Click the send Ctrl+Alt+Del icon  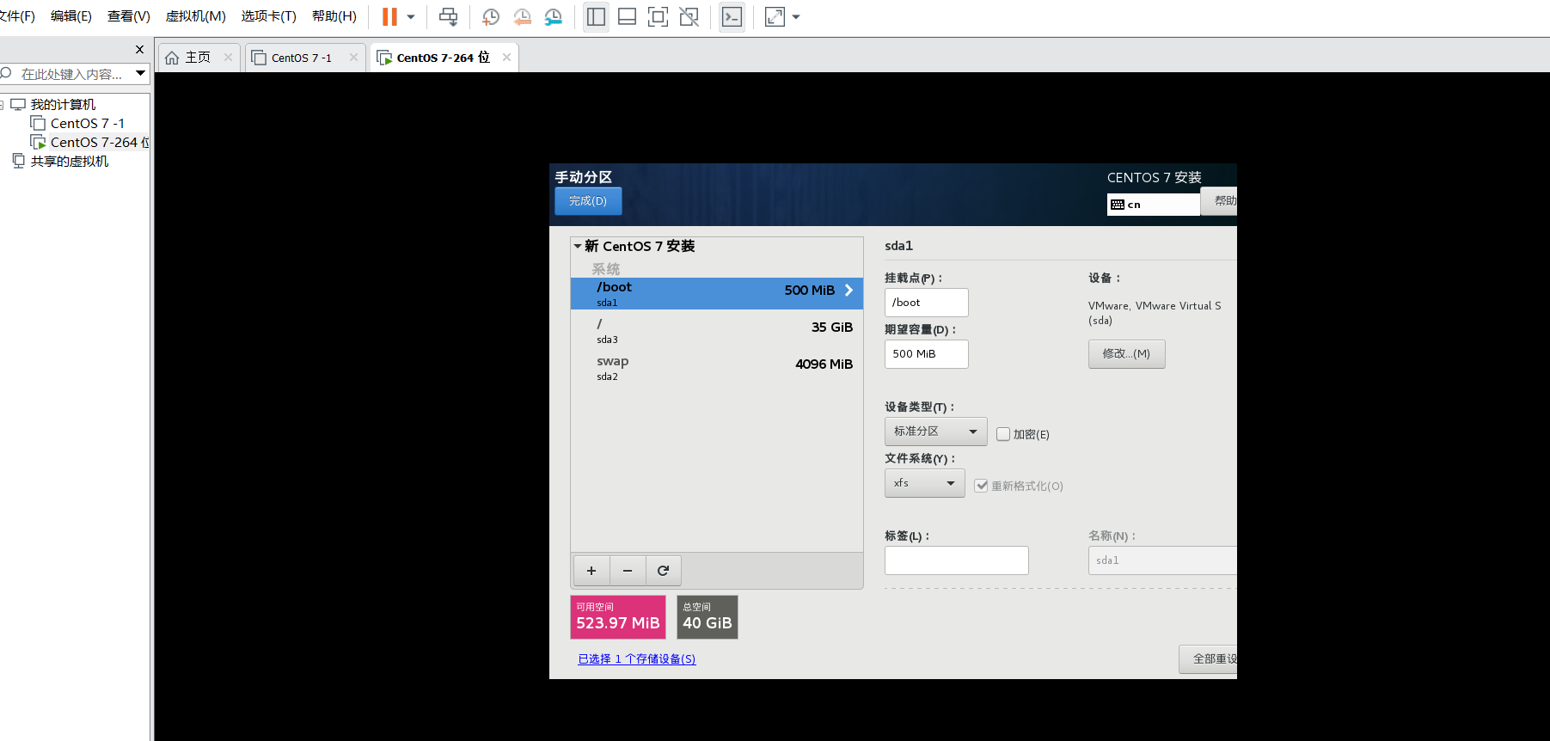click(449, 17)
